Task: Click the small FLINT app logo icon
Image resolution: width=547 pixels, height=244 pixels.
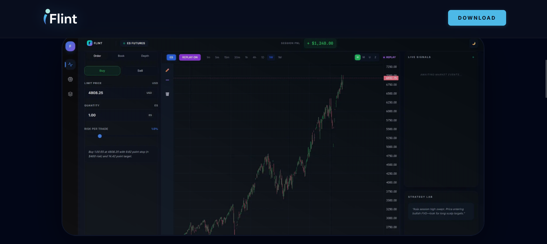Action: (89, 43)
